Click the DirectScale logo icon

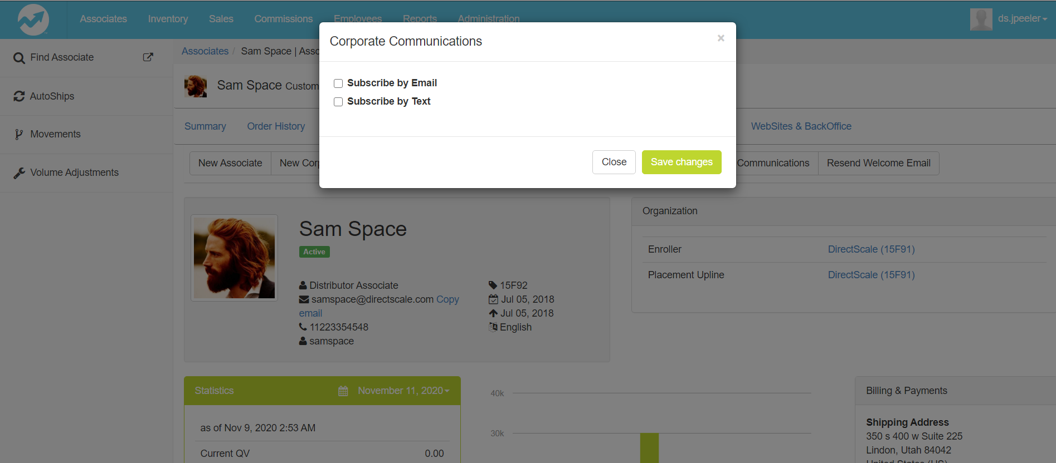click(x=33, y=19)
